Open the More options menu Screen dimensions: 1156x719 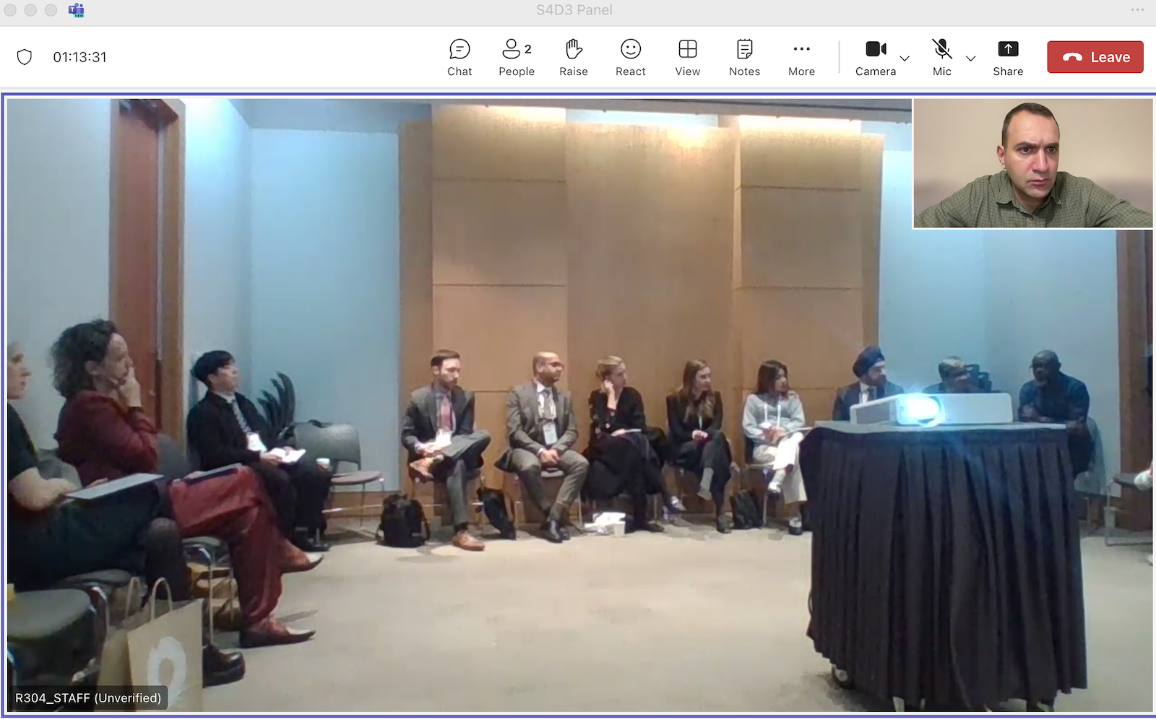tap(801, 57)
